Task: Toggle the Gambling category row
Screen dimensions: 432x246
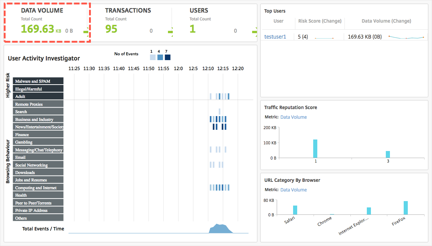Action: 38,142
